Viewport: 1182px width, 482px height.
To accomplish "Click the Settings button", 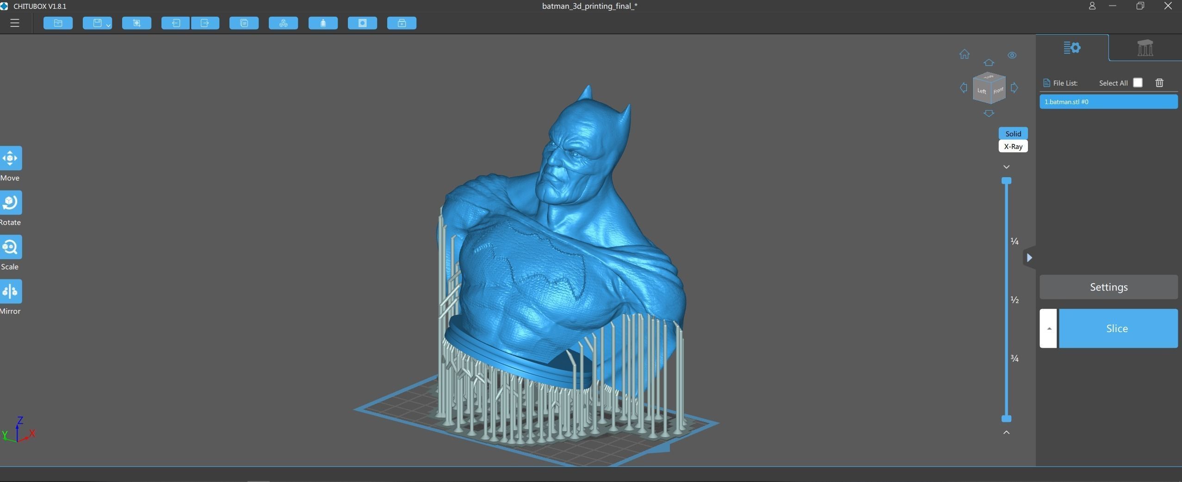I will coord(1108,287).
